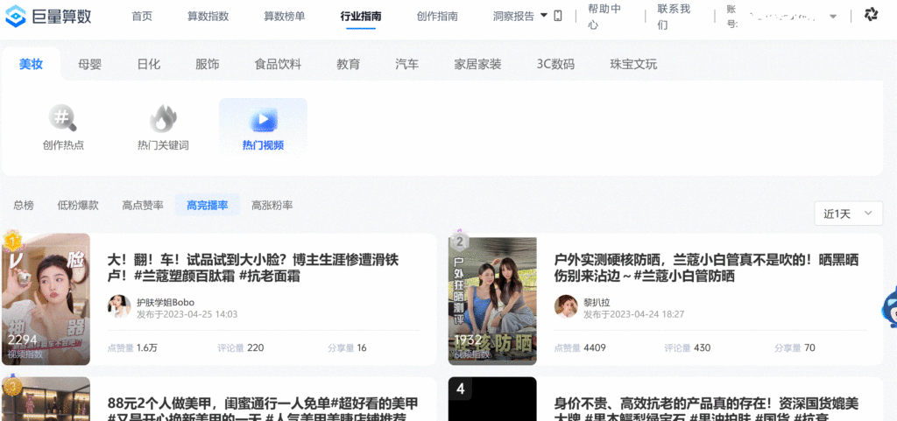This screenshot has width=897, height=421.
Task: Open video titled 身价不贵、高效抗老的产品
Action: [707, 409]
